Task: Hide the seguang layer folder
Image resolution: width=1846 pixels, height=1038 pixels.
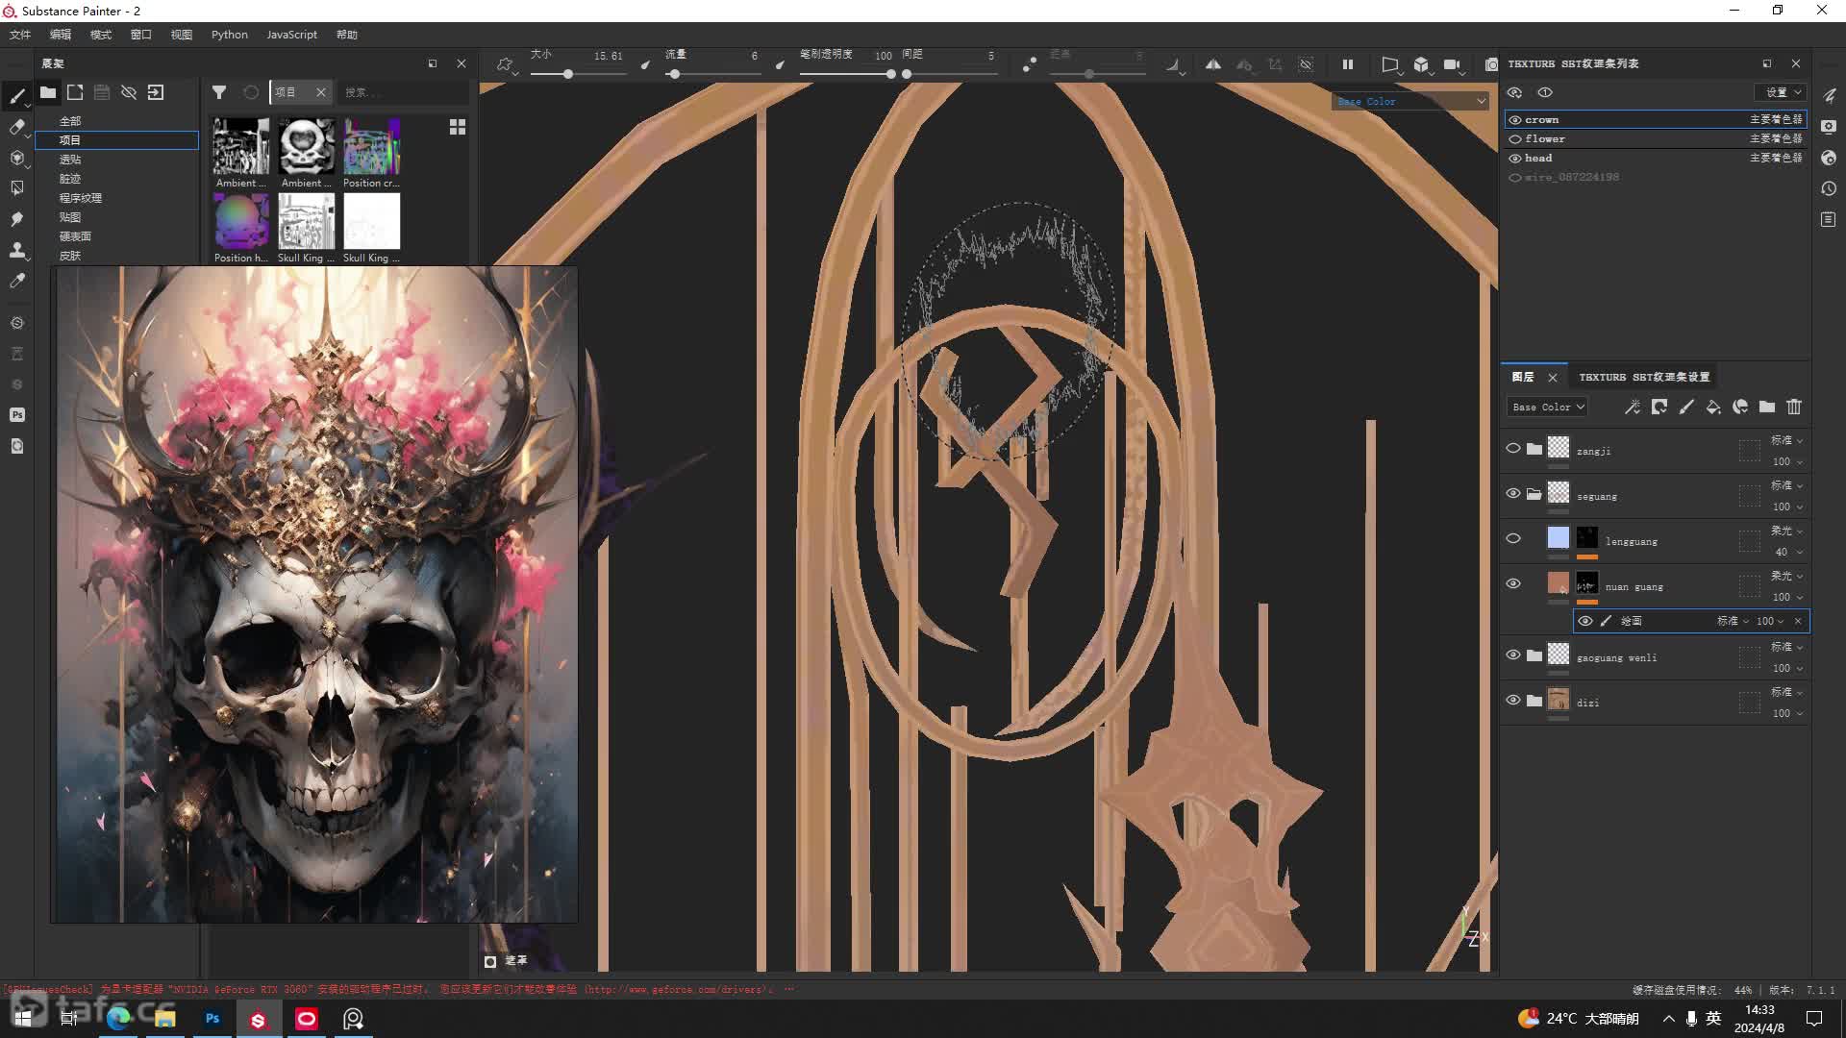Action: click(1513, 493)
